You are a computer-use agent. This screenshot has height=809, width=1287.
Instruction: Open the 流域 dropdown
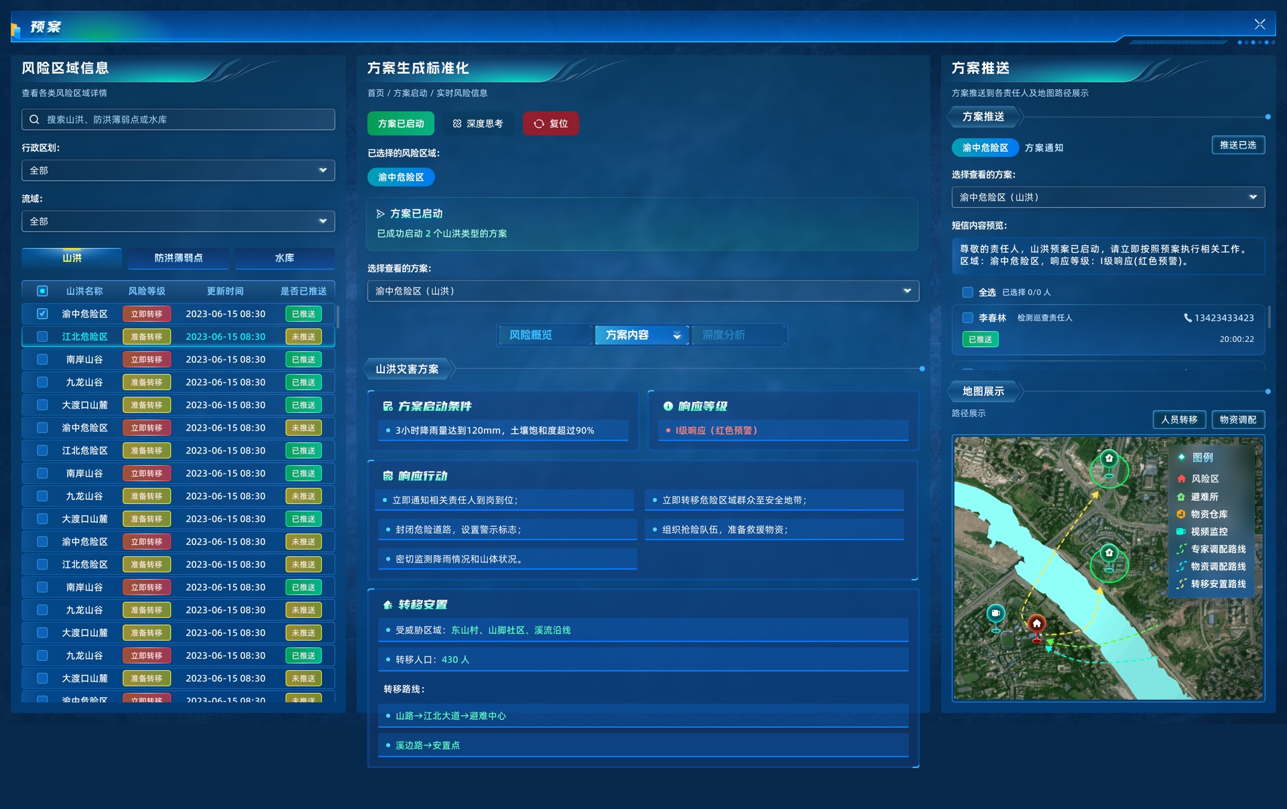(178, 221)
